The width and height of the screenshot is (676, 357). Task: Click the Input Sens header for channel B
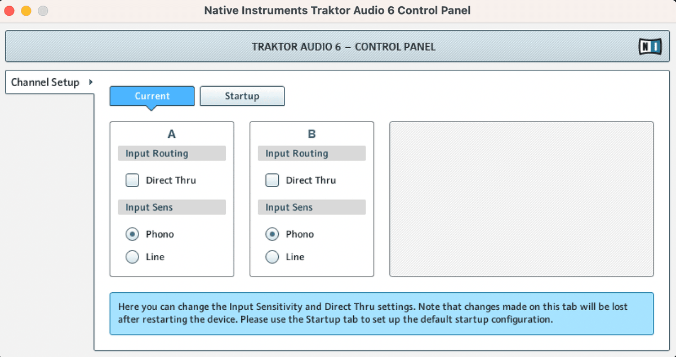tap(312, 207)
